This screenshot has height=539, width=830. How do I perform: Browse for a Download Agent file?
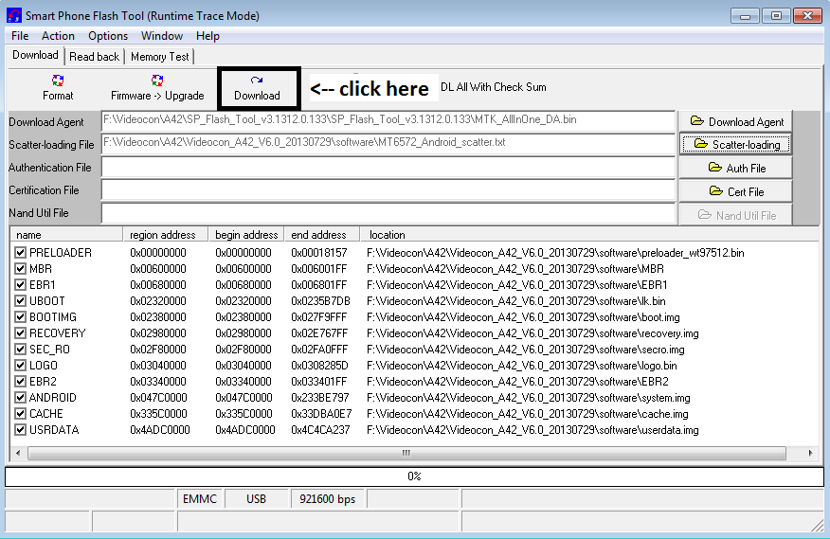736,122
